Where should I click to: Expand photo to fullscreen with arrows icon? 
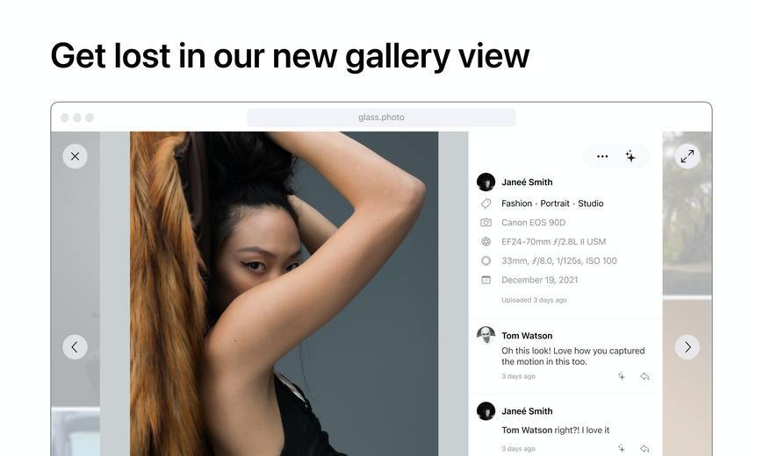click(687, 156)
